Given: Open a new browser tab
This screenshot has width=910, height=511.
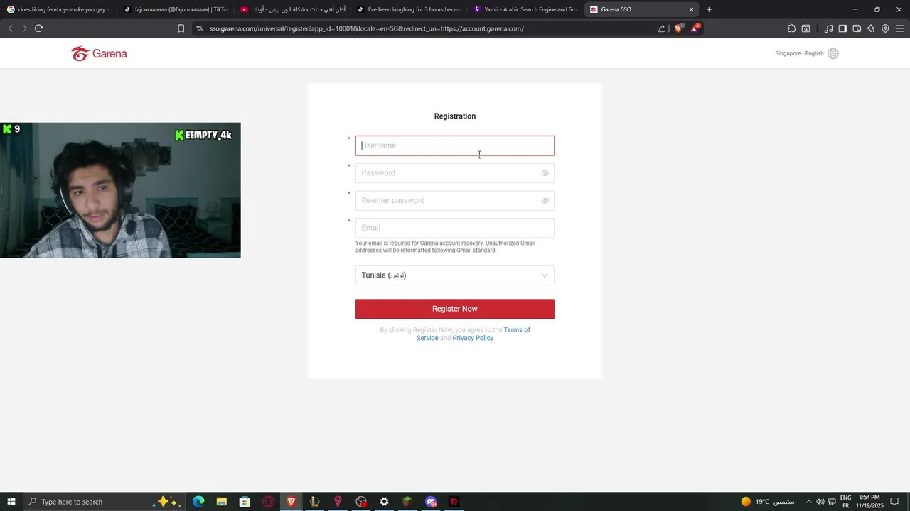Looking at the screenshot, I should (709, 9).
